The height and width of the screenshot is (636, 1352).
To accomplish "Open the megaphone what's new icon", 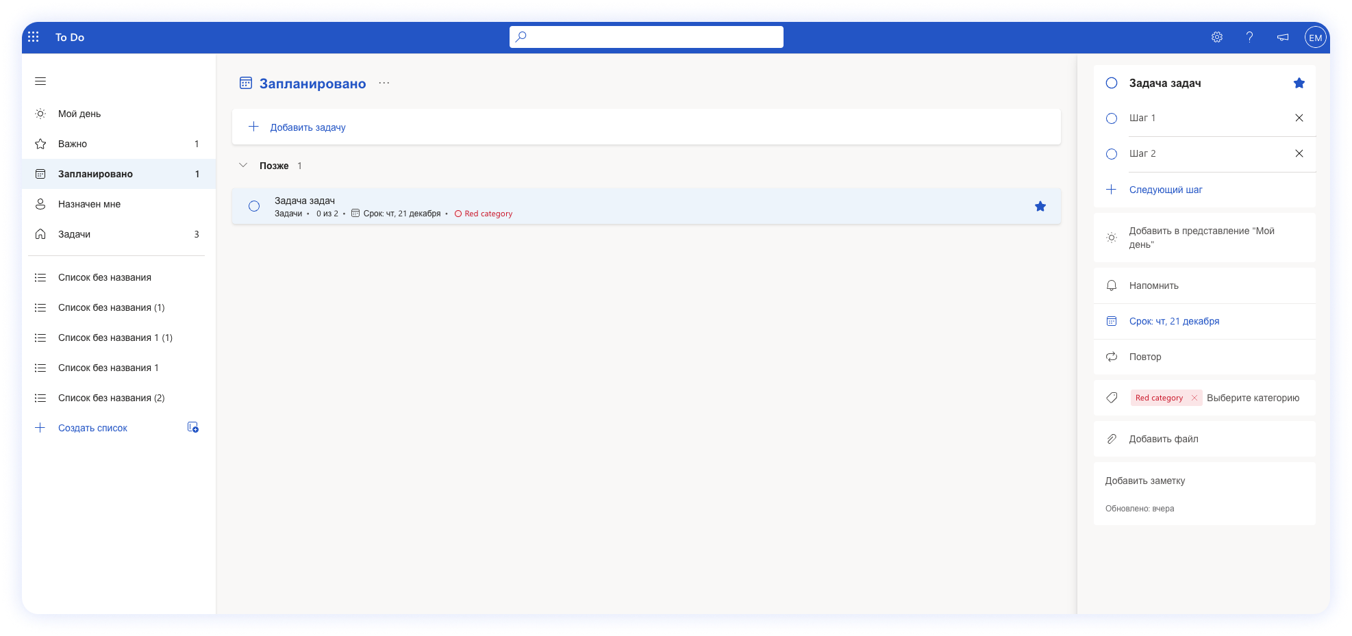I will 1282,37.
